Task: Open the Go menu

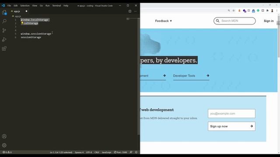Action: 41,6
